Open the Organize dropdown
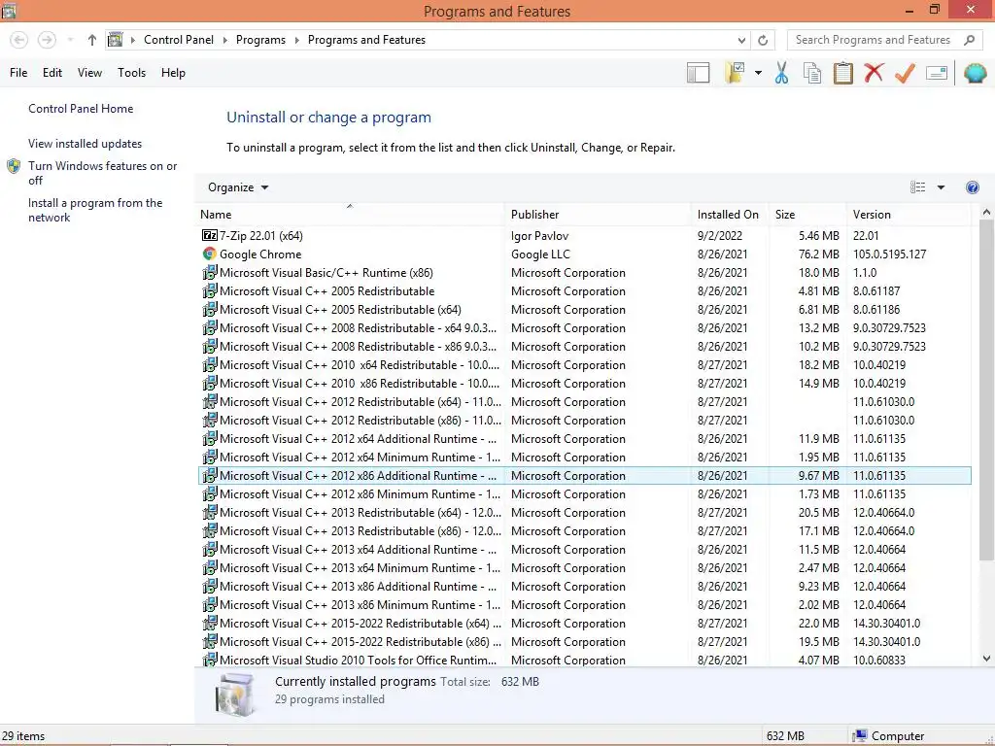995x746 pixels. 238,187
